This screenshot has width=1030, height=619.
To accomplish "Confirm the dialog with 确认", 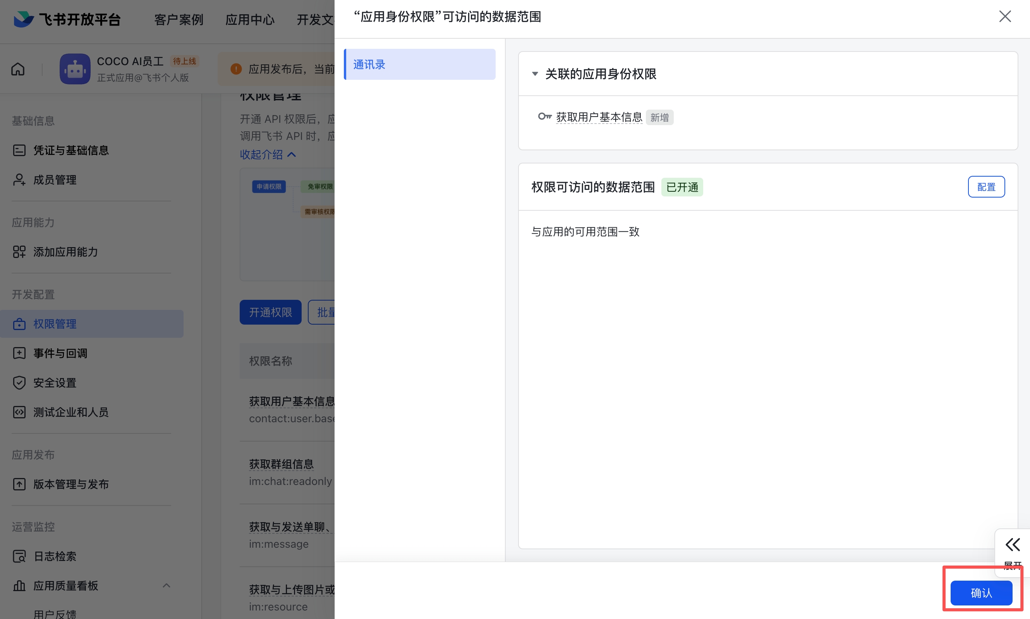I will [981, 593].
